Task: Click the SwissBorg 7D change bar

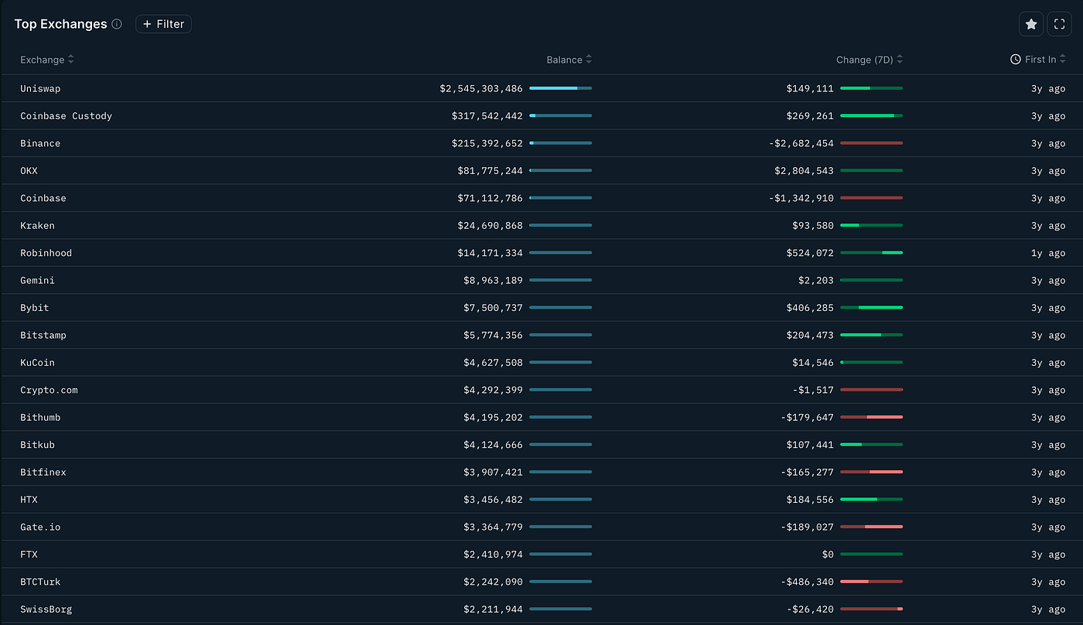Action: [872, 610]
